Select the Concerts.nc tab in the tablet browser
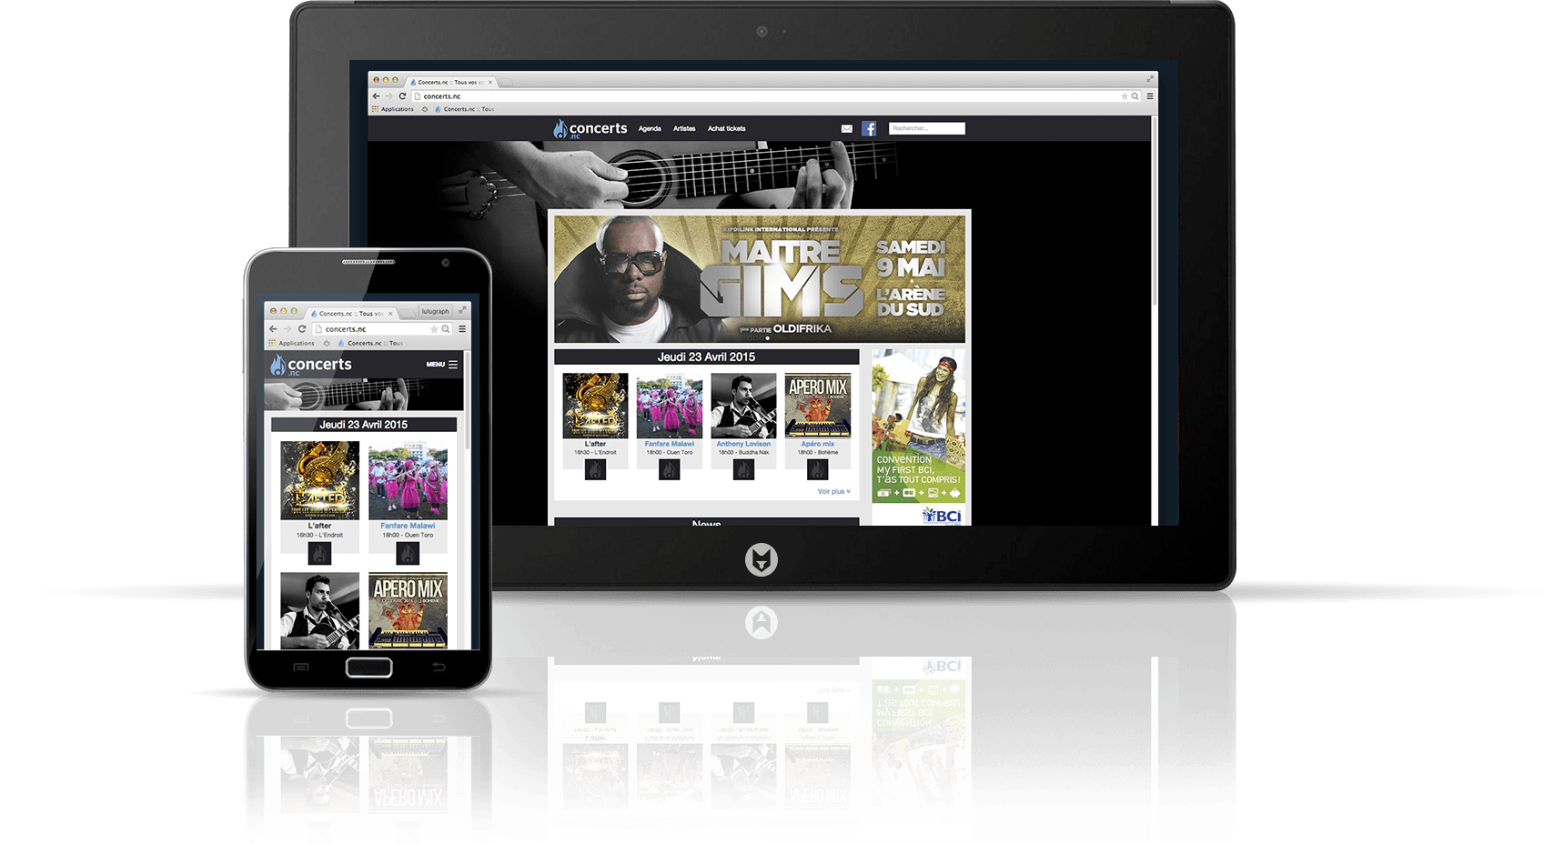Screen dimensions: 1544x844 (x=450, y=82)
